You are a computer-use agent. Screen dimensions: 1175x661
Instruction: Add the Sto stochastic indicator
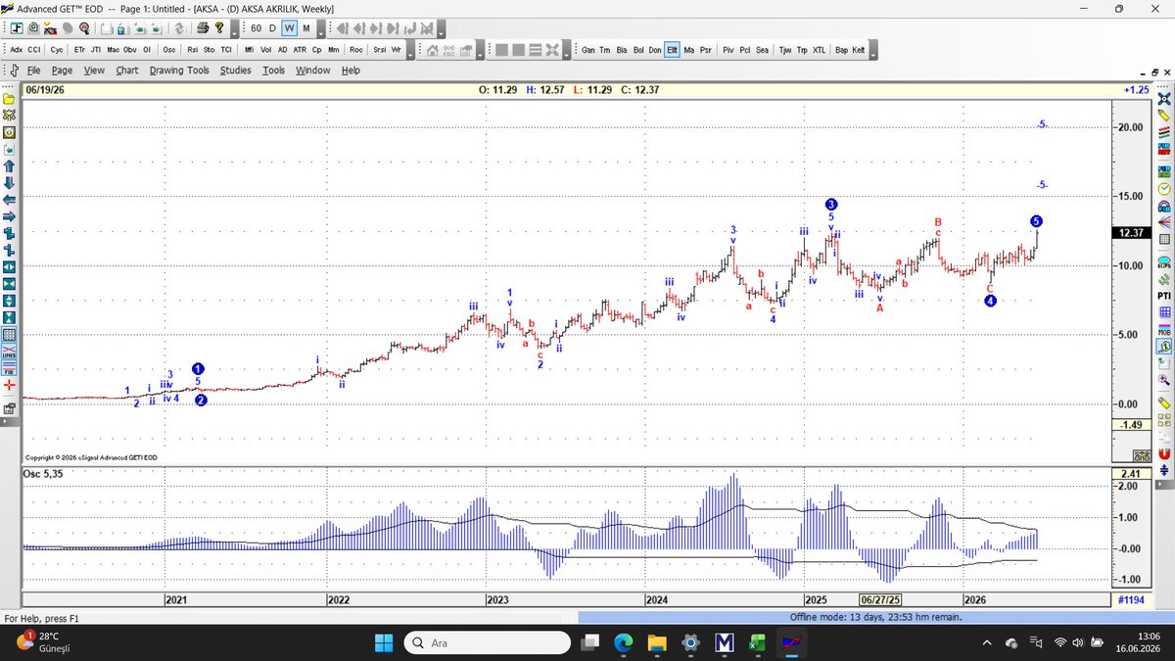[209, 49]
